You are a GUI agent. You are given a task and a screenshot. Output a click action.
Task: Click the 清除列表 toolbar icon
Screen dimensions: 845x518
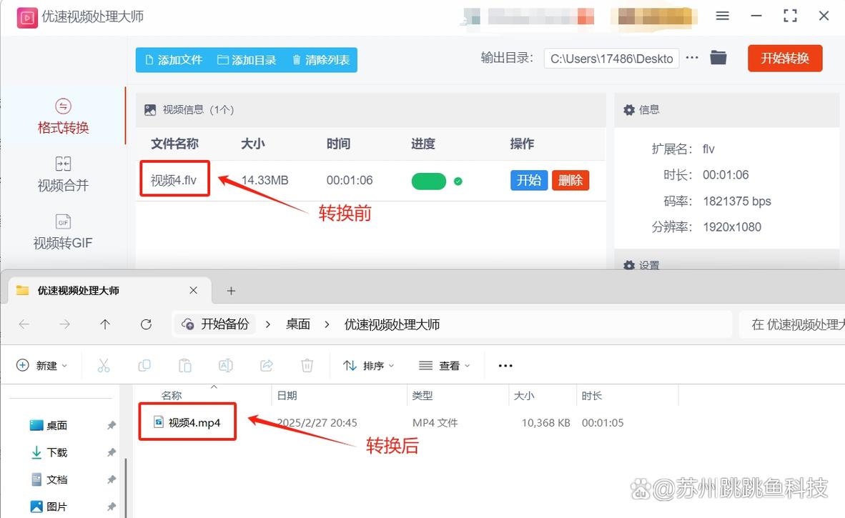click(x=297, y=60)
